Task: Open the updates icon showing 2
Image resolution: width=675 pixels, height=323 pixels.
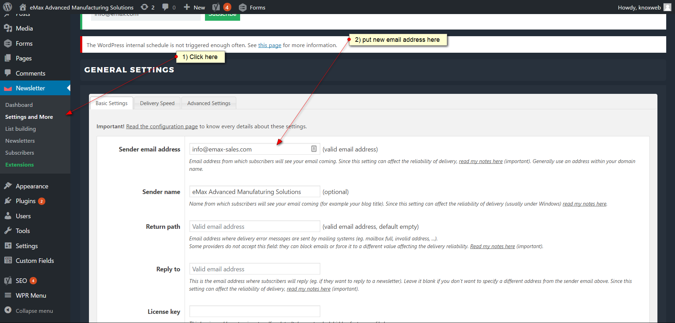Action: tap(144, 7)
